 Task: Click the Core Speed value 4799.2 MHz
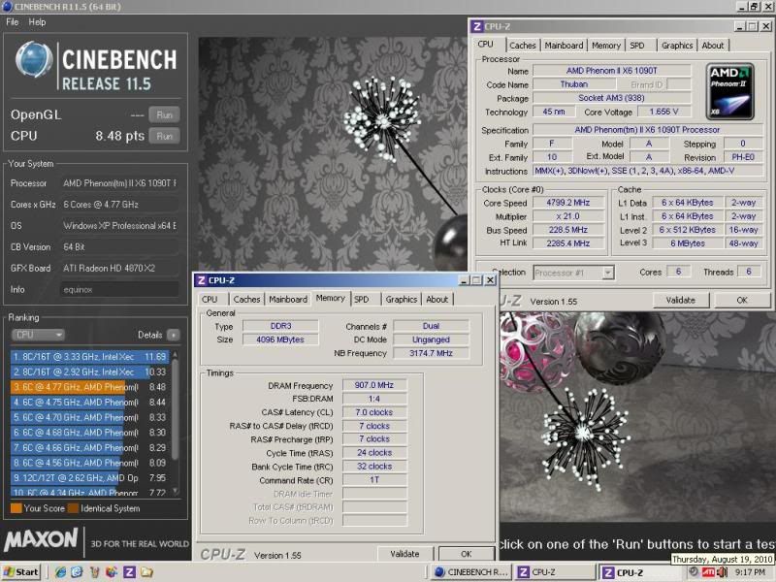click(567, 203)
